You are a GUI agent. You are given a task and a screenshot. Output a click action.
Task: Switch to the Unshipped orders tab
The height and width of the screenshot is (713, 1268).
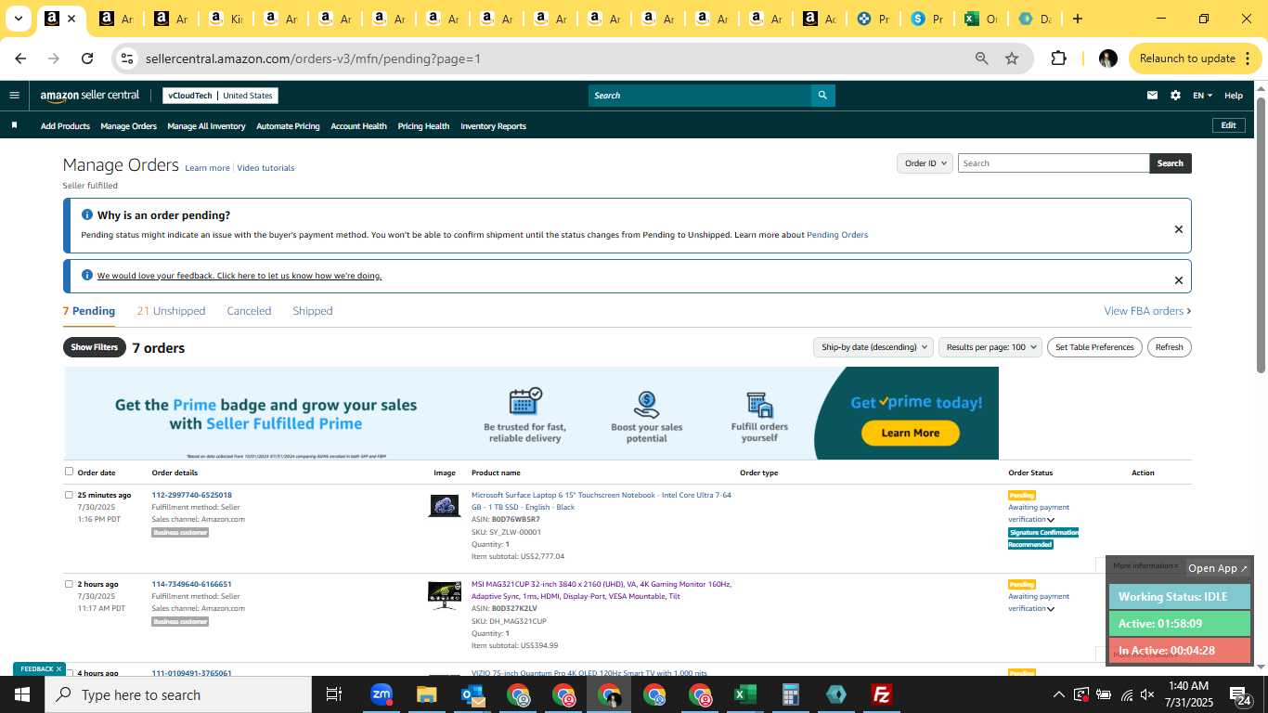pos(171,311)
